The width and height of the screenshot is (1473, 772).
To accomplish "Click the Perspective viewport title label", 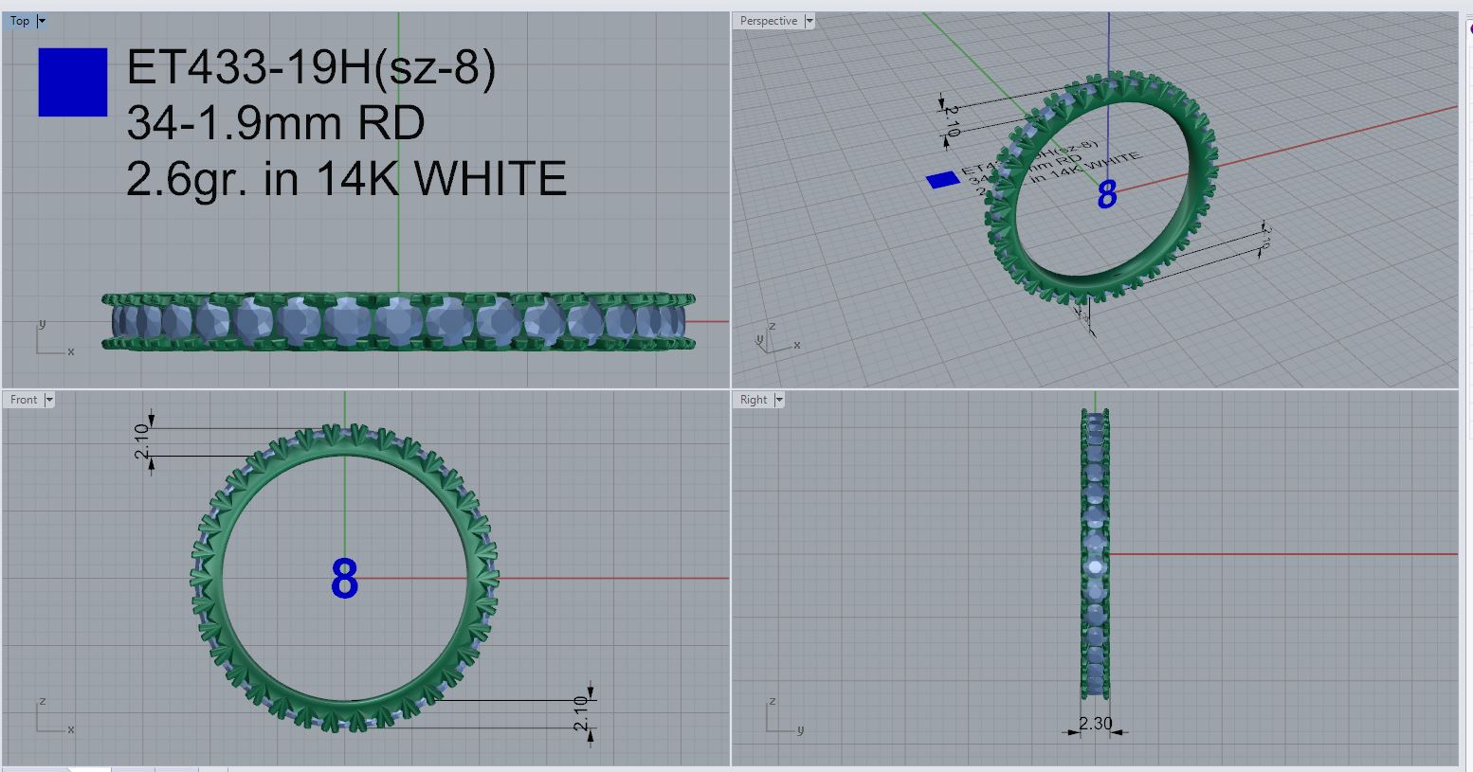I will click(x=769, y=21).
